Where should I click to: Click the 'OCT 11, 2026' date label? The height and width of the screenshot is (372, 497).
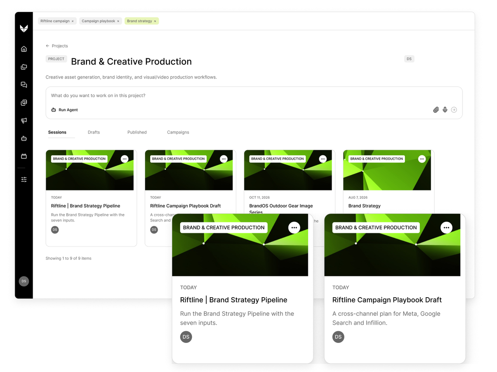click(259, 198)
